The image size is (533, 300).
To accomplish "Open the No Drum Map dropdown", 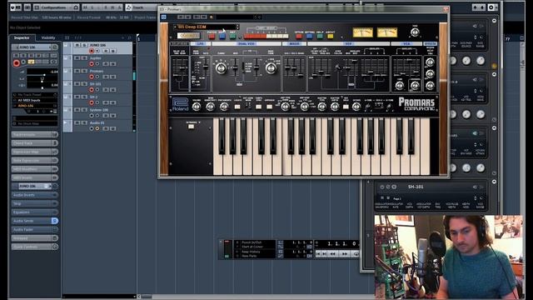I will point(34,124).
